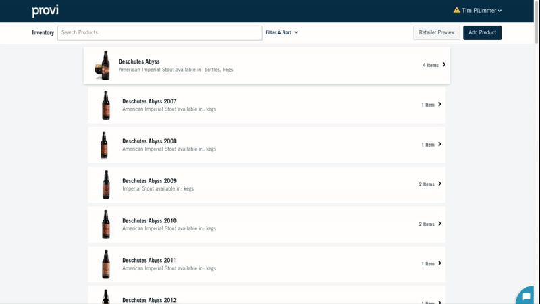Click the Add Product button

[x=482, y=32]
